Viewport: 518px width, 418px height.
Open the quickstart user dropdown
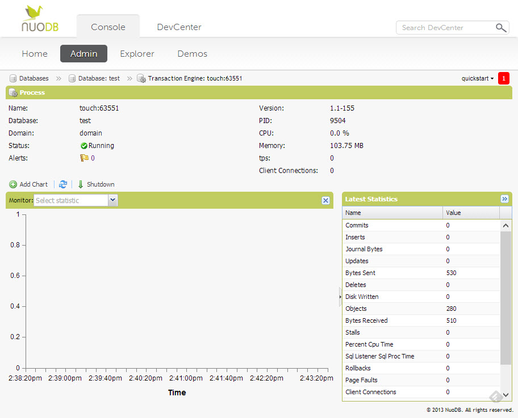(477, 78)
